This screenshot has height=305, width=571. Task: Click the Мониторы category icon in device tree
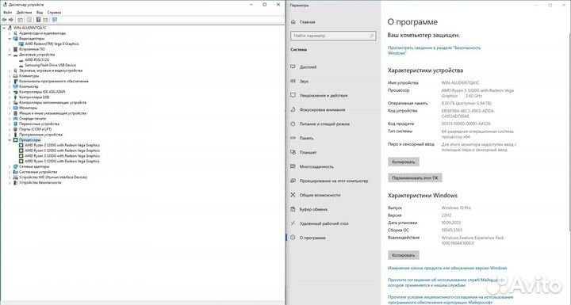point(15,108)
